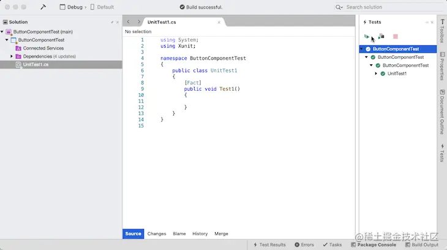Open the Tasks pad
Image resolution: width=447 pixels, height=250 pixels.
click(332, 245)
